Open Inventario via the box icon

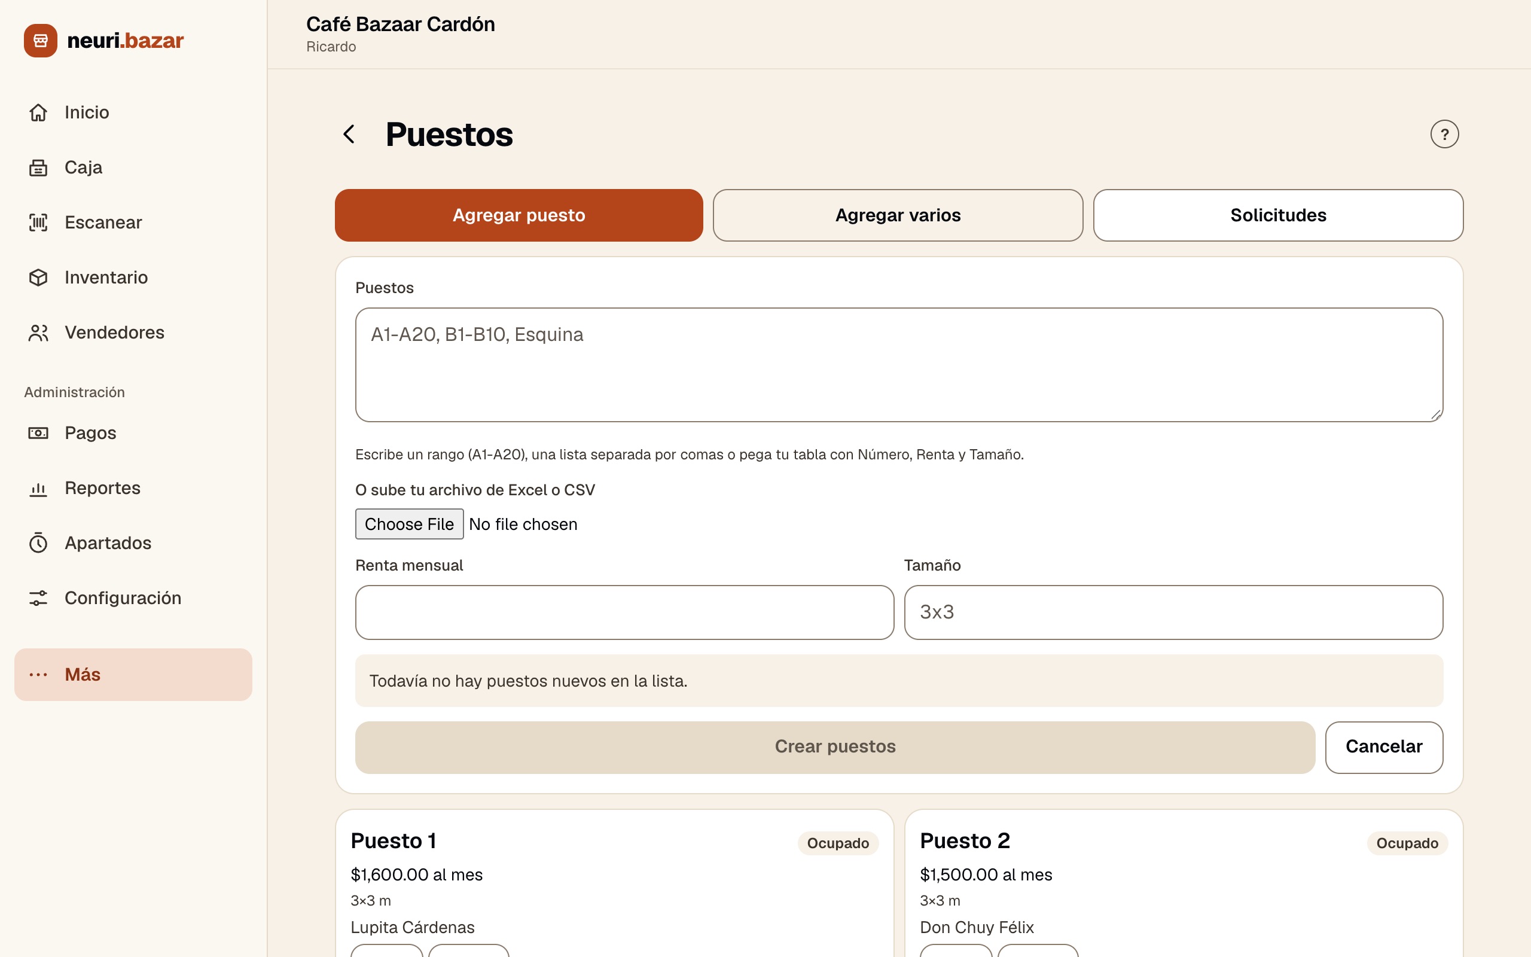pos(38,278)
